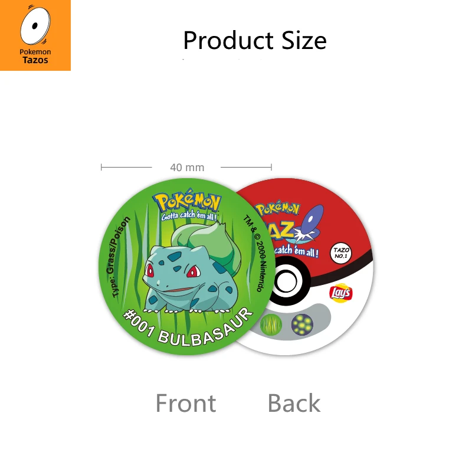Click the Front label
This screenshot has height=472, width=472.
(x=186, y=403)
